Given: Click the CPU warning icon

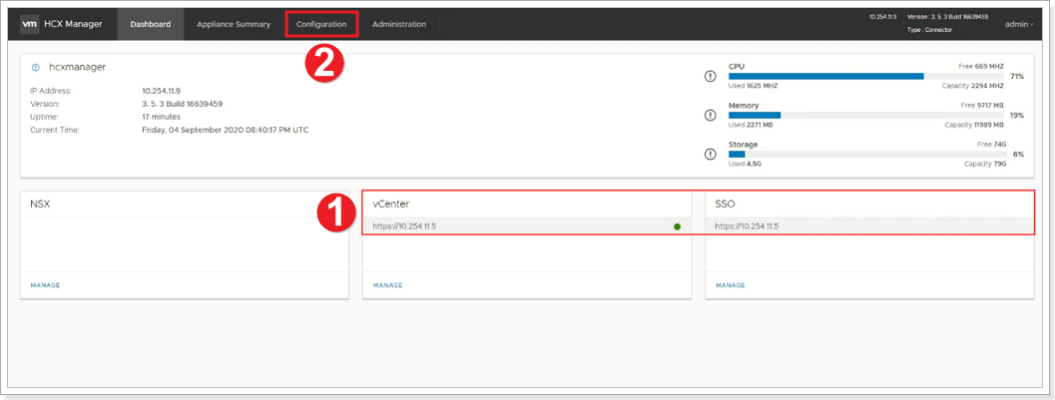Looking at the screenshot, I should [x=710, y=77].
